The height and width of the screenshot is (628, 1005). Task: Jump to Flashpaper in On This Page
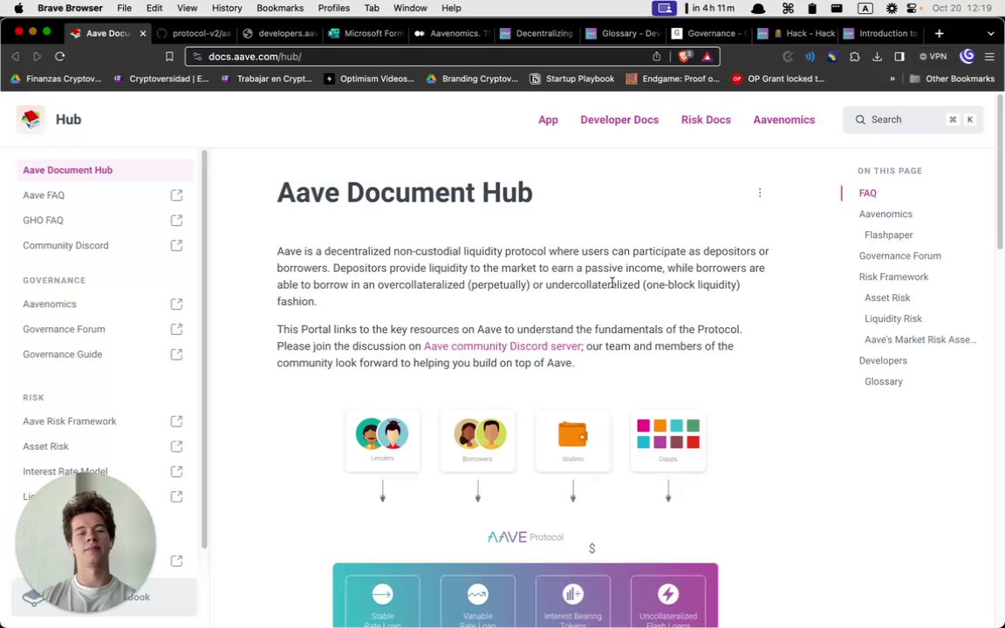pos(888,235)
